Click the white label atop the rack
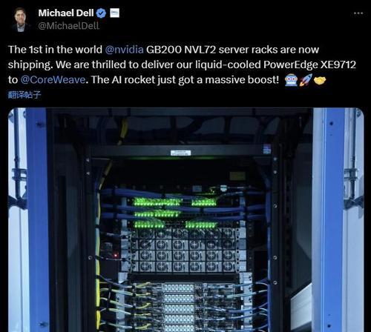The width and height of the screenshot is (371, 332). point(180,153)
